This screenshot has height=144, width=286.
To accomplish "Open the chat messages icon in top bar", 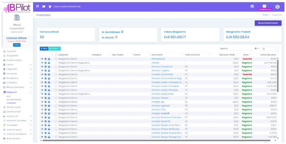I will tap(44, 6).
